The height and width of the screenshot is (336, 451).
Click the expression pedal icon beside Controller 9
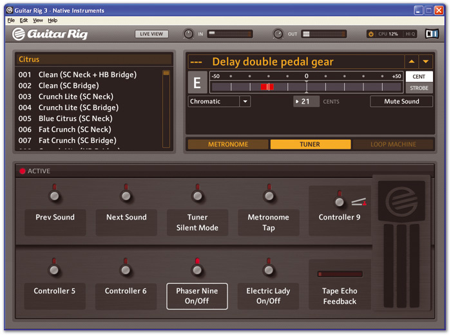[359, 201]
